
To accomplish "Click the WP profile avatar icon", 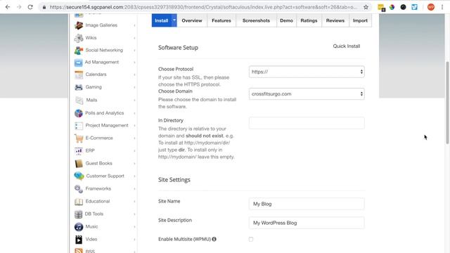I will coord(431,7).
